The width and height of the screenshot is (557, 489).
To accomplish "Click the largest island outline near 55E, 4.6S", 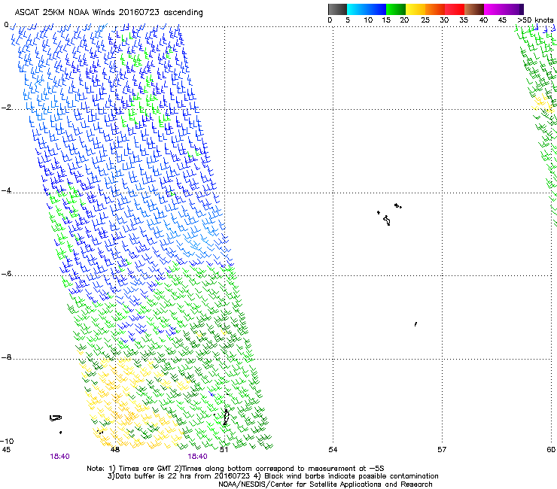I will [387, 220].
